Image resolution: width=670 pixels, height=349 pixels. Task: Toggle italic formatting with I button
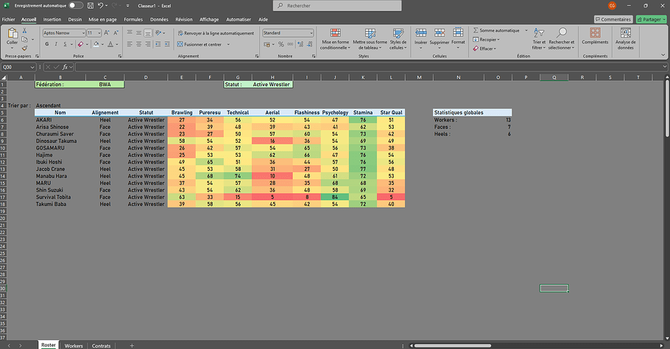(56, 44)
